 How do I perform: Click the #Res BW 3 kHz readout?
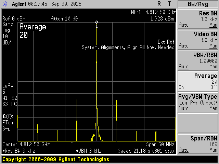click(x=19, y=151)
